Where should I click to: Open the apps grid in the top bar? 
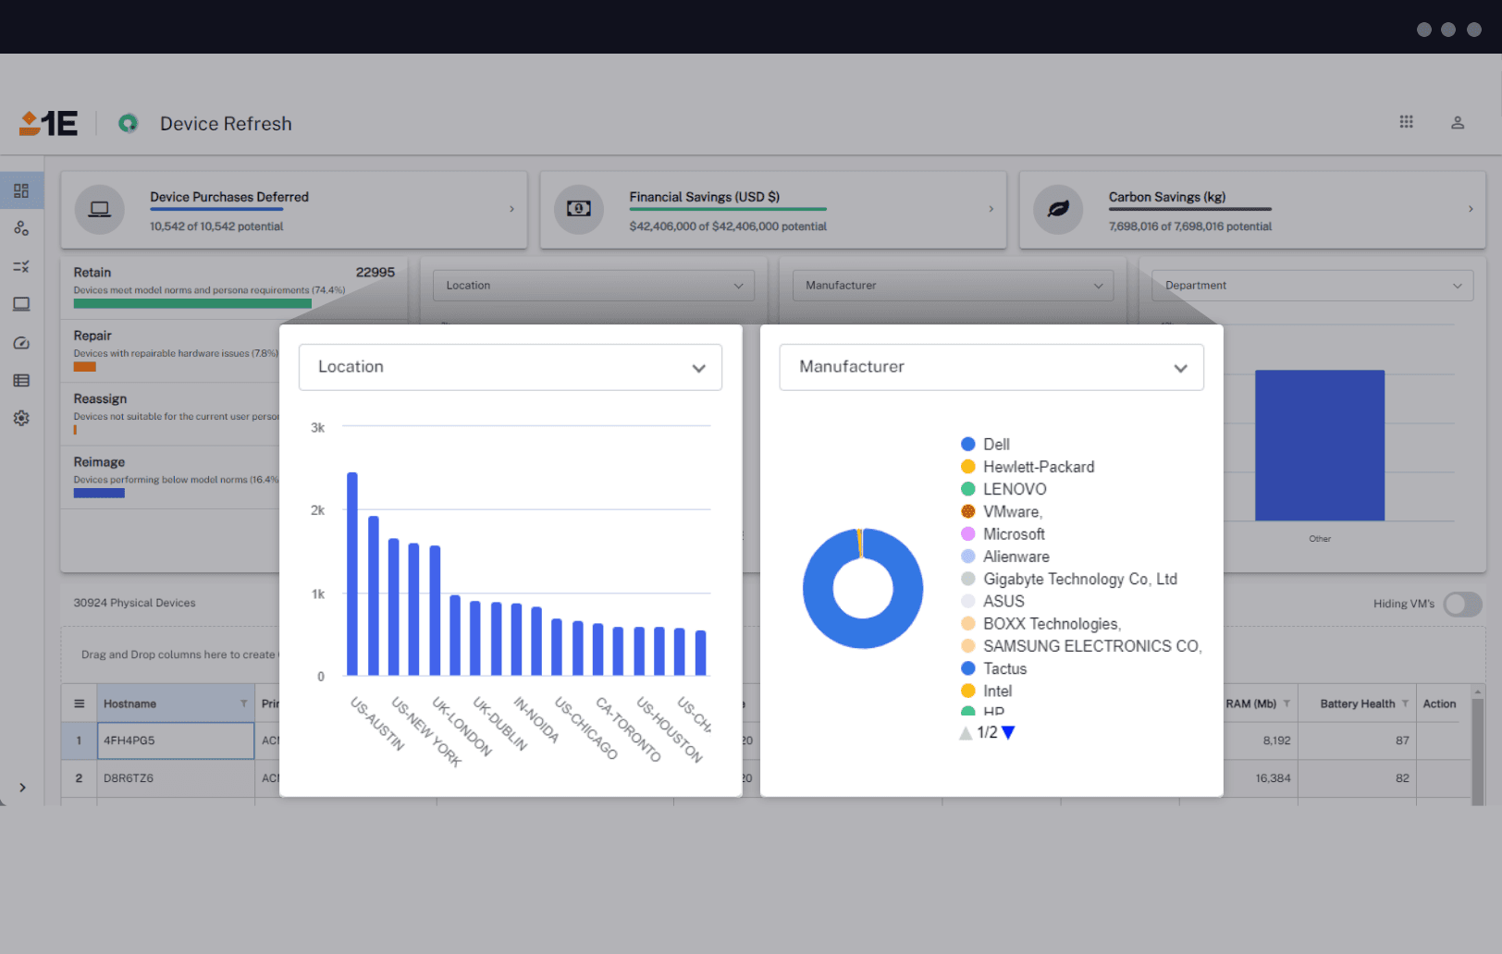pos(1407,121)
